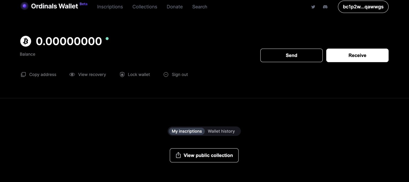This screenshot has height=182, width=409.
Task: Click the Beta badge text
Action: click(x=83, y=4)
